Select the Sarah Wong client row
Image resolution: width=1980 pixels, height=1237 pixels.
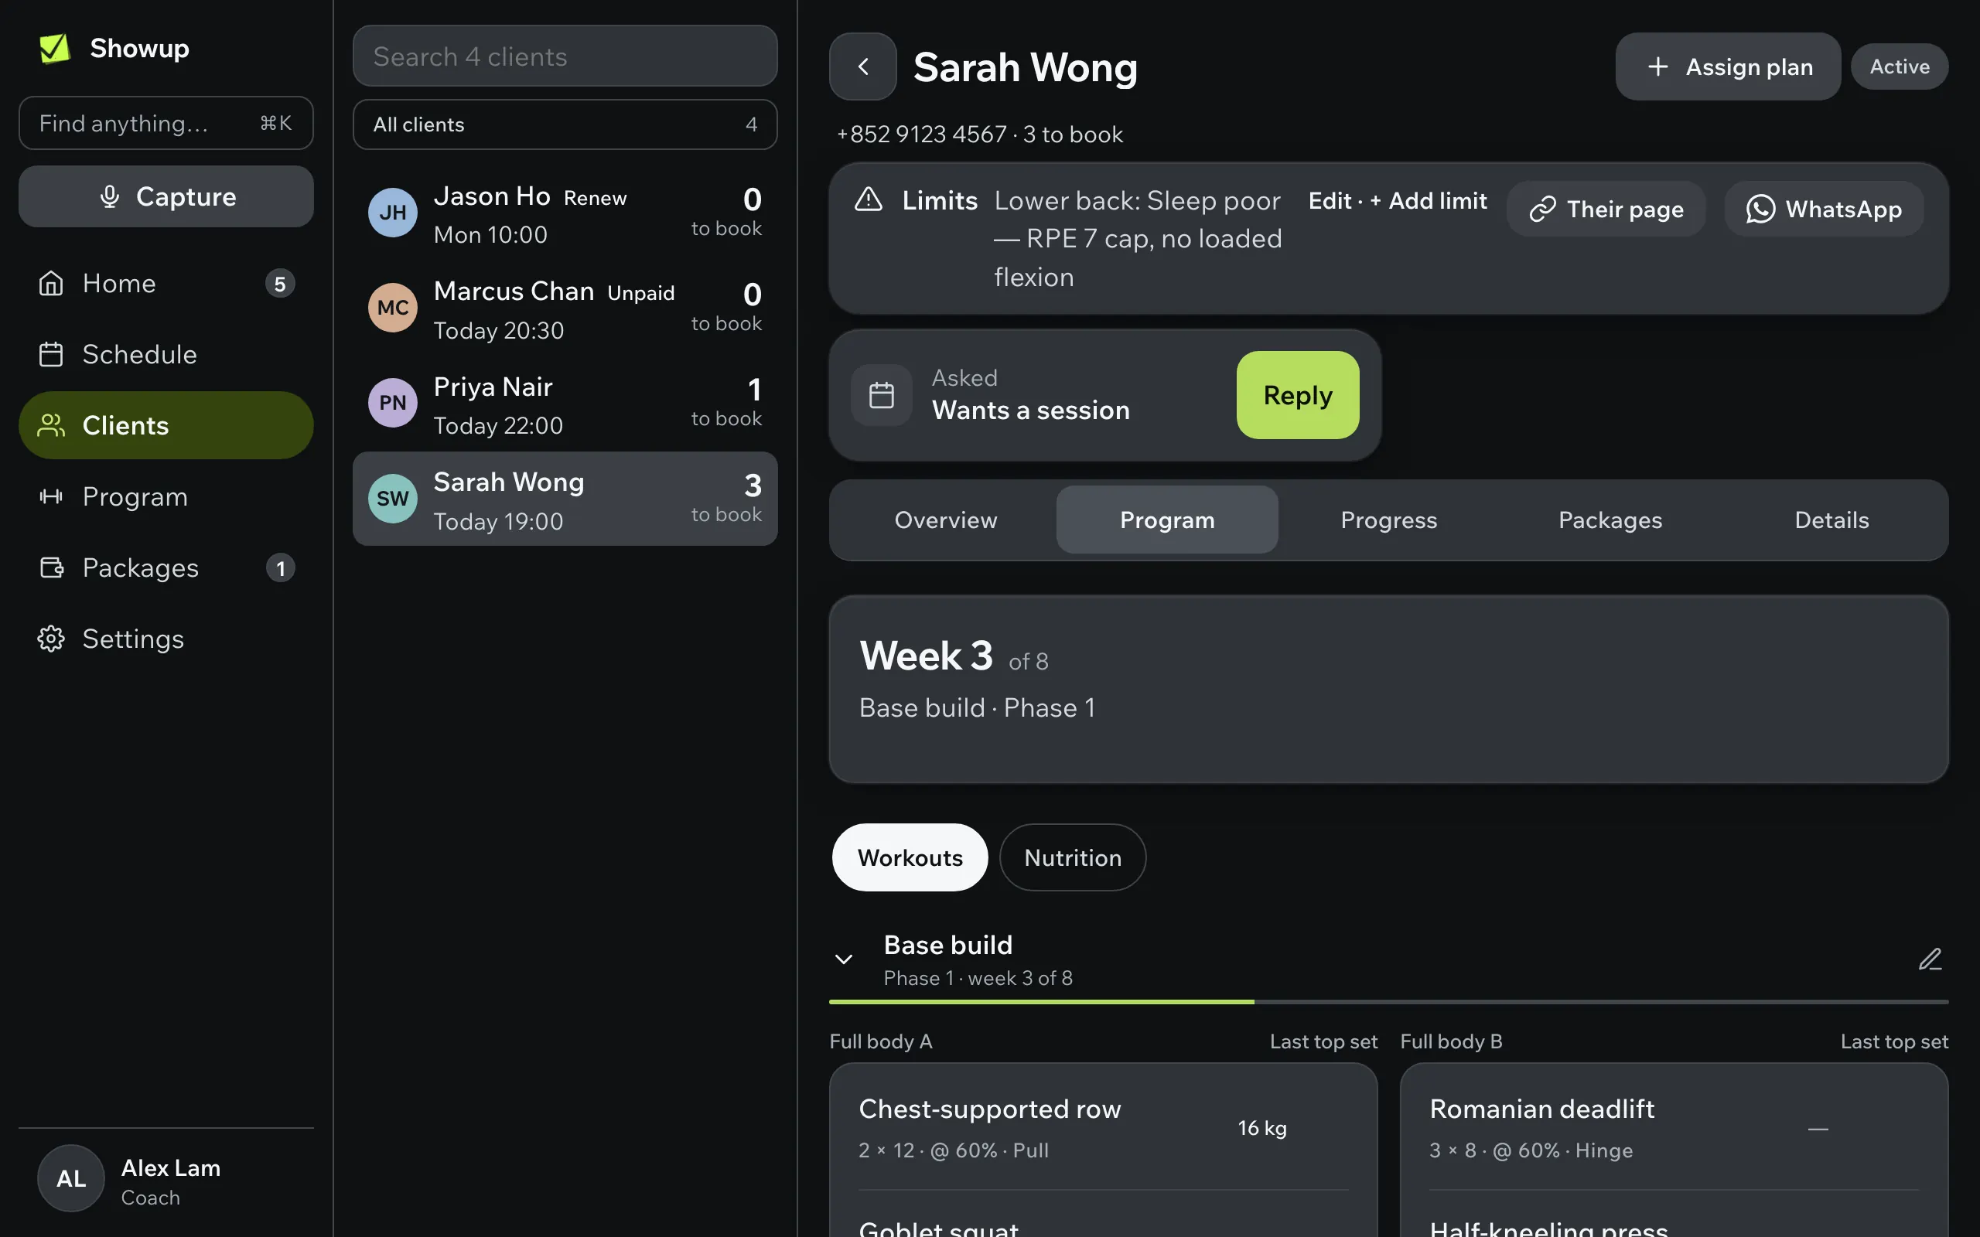565,498
